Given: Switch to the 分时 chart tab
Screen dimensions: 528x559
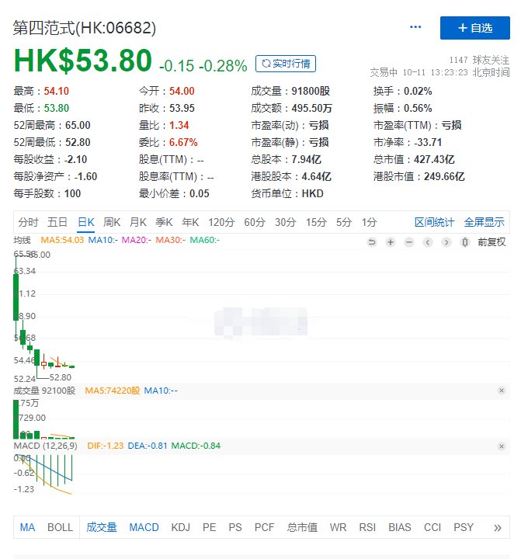Looking at the screenshot, I should tap(28, 223).
